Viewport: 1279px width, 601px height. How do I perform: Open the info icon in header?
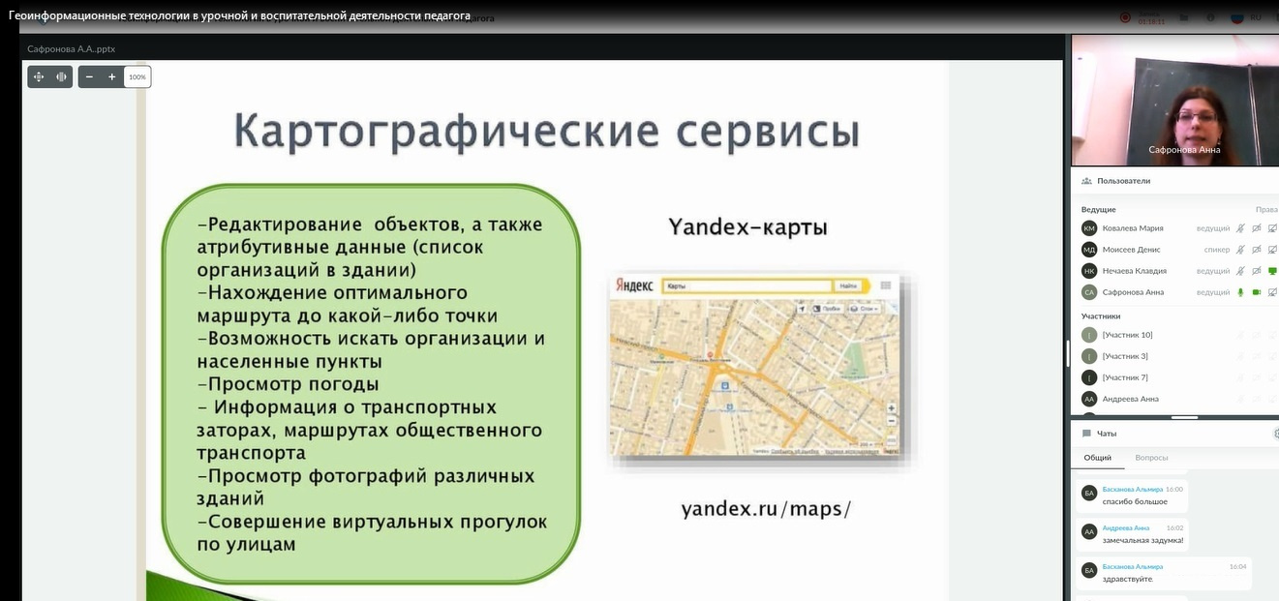1210,17
